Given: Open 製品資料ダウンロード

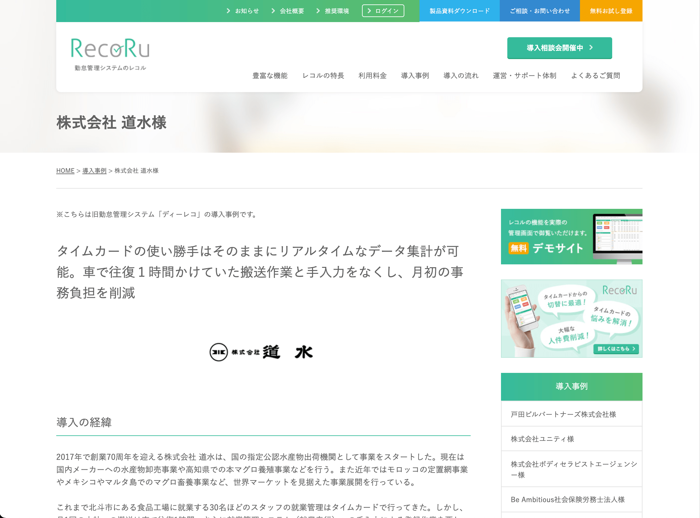Looking at the screenshot, I should tap(459, 11).
